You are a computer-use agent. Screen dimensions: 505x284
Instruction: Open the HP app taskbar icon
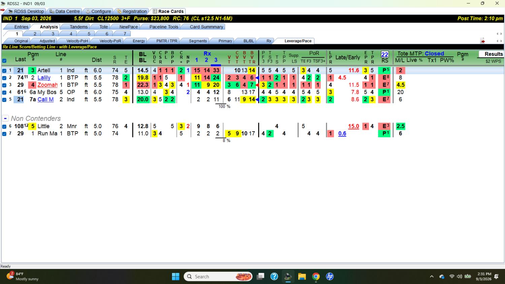[x=330, y=277]
